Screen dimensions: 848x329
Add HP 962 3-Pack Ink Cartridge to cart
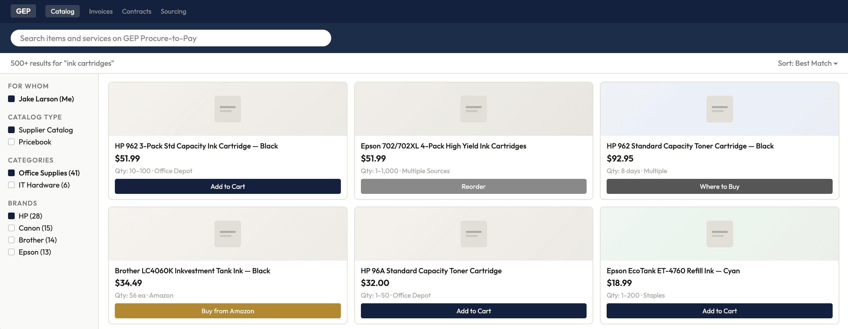[x=228, y=187]
